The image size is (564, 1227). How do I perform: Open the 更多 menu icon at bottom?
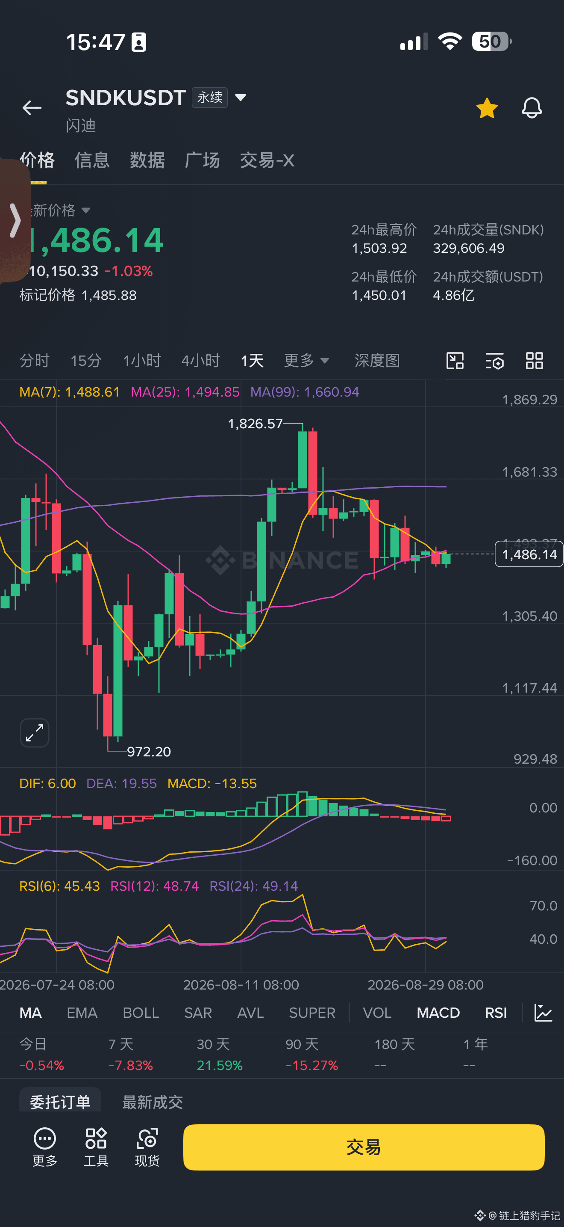click(45, 1147)
